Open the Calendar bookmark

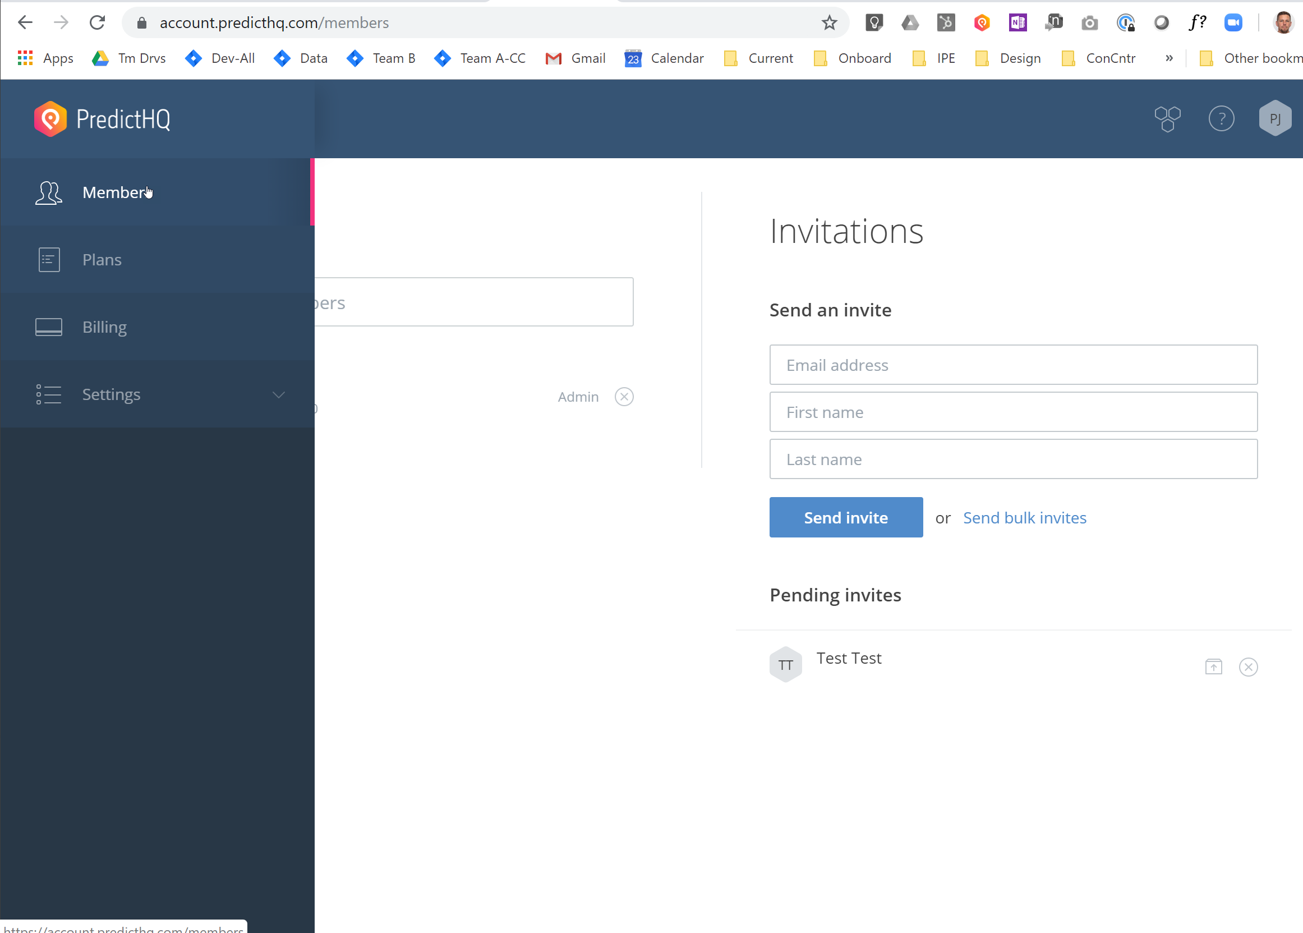coord(664,58)
